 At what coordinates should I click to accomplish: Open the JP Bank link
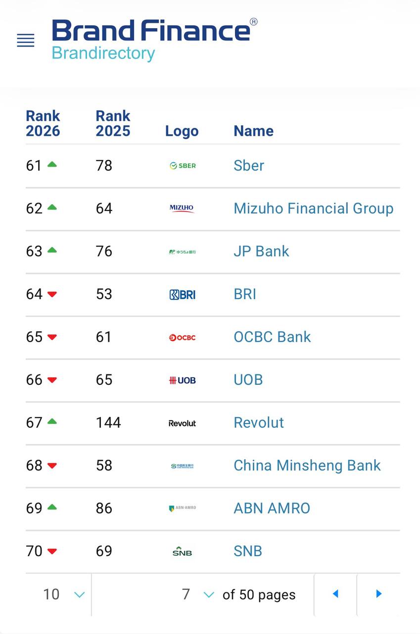pyautogui.click(x=261, y=251)
